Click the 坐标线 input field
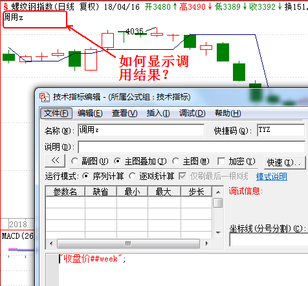The image size is (308, 286). tap(269, 240)
